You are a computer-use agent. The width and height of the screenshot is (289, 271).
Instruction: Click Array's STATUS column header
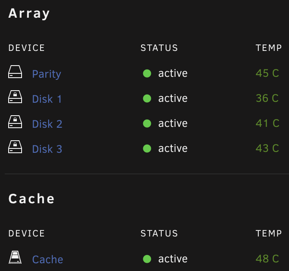pos(159,48)
